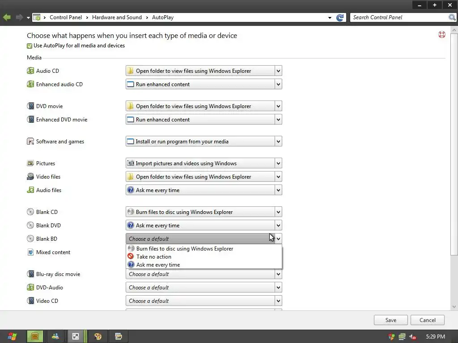Click the search magnifier icon

pyautogui.click(x=452, y=17)
